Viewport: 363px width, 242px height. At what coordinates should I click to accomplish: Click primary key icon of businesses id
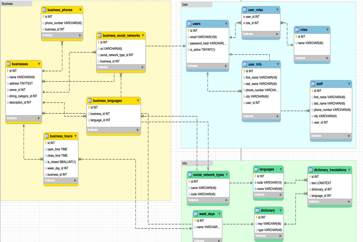[8, 71]
